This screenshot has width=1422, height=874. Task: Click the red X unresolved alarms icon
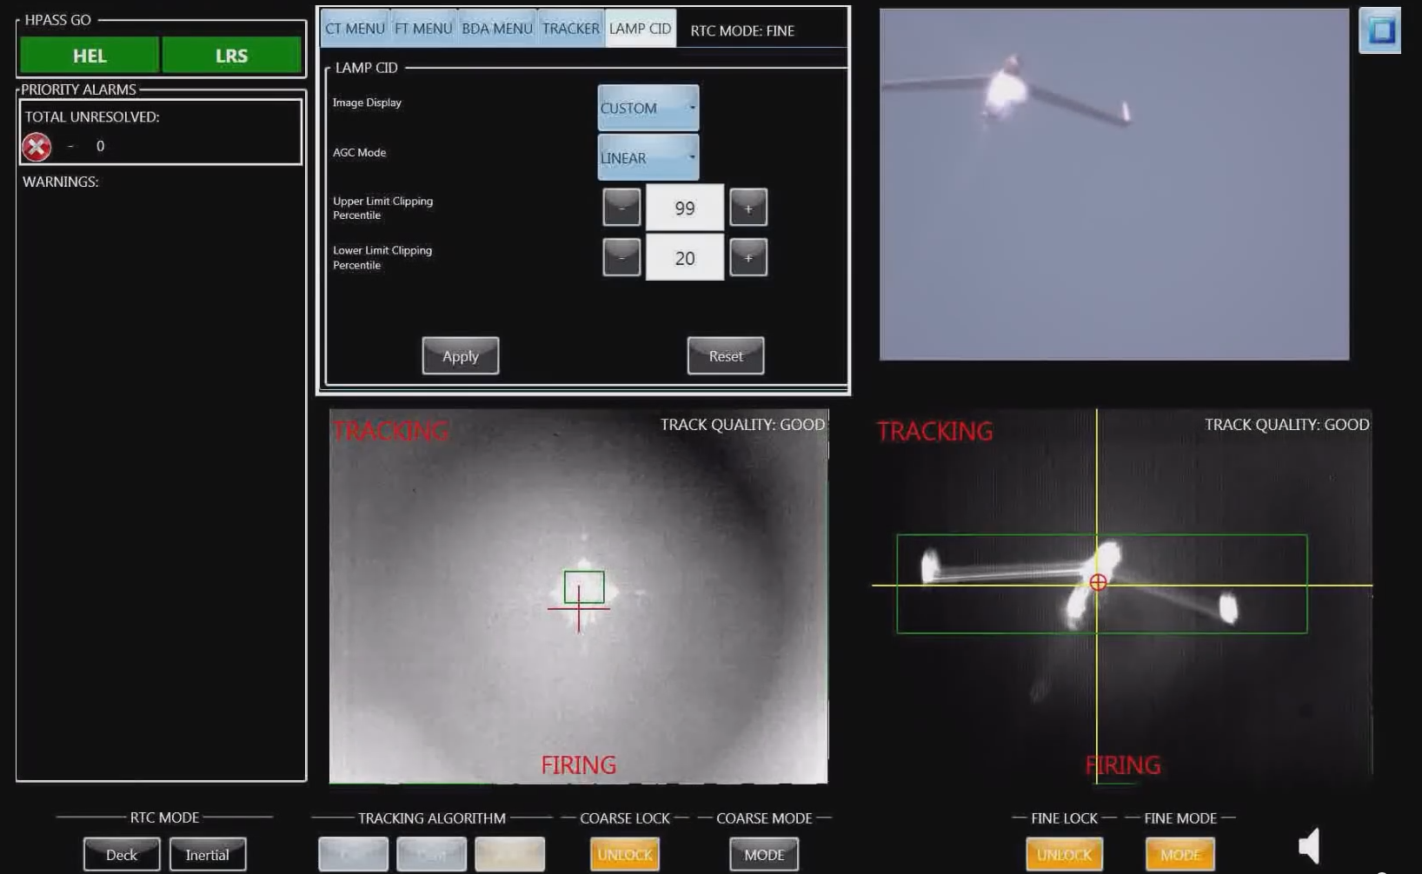(37, 147)
